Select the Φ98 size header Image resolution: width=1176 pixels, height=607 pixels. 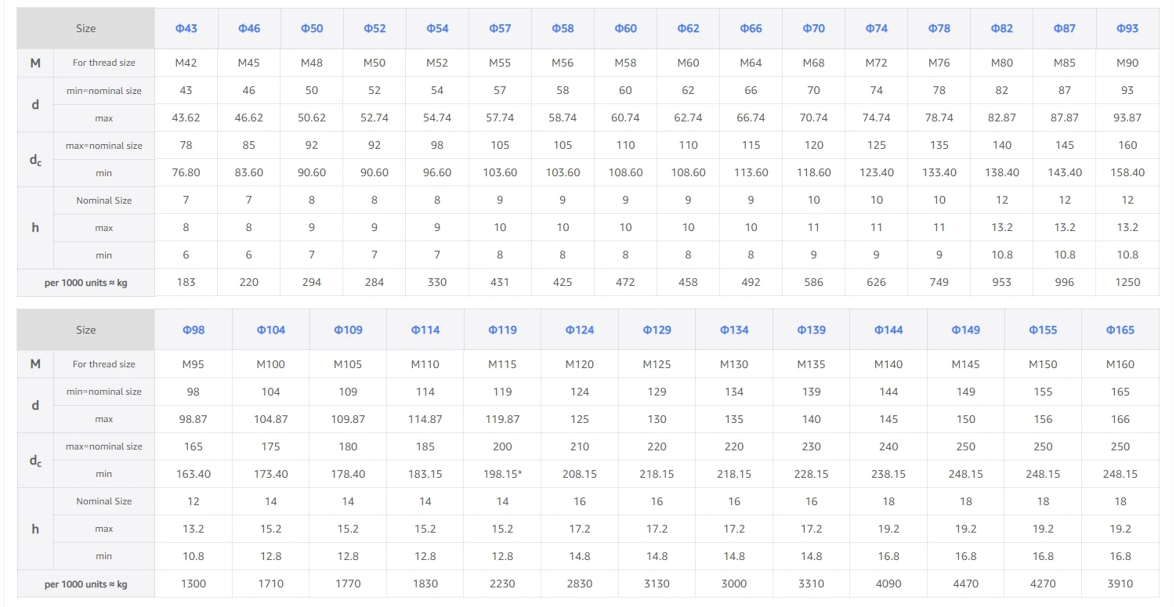coord(194,330)
